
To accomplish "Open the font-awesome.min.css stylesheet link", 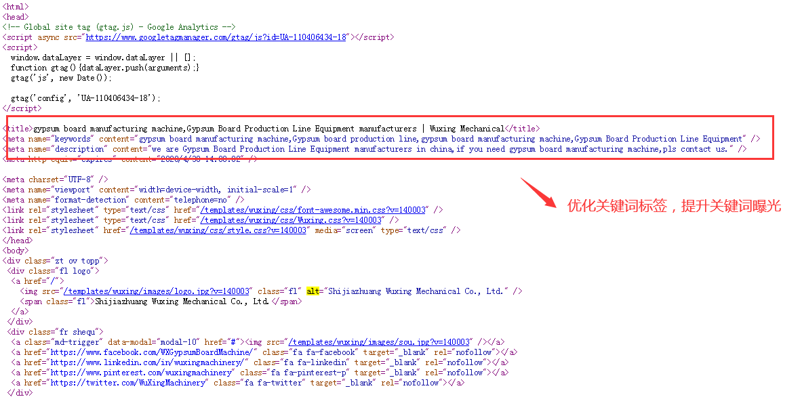I will [313, 210].
